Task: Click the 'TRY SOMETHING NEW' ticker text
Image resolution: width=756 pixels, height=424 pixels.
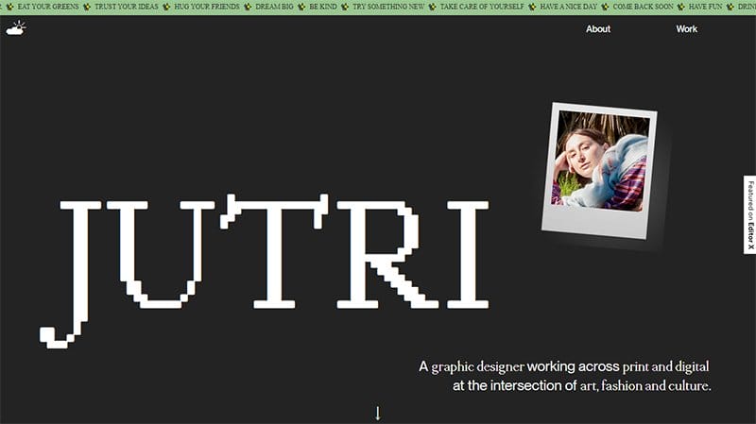Action: (x=388, y=7)
